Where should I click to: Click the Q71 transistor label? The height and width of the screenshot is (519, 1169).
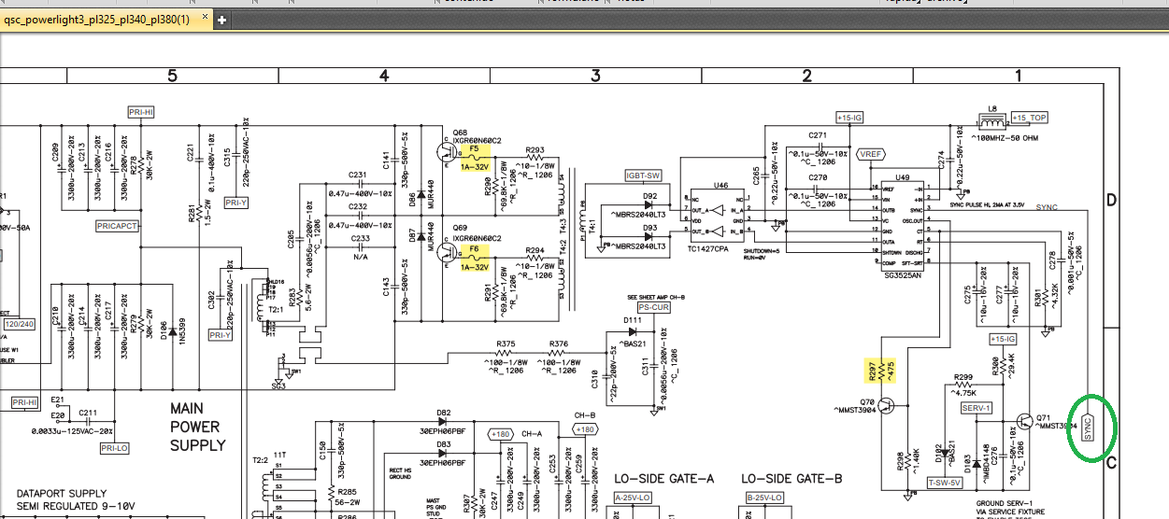[x=1044, y=417]
